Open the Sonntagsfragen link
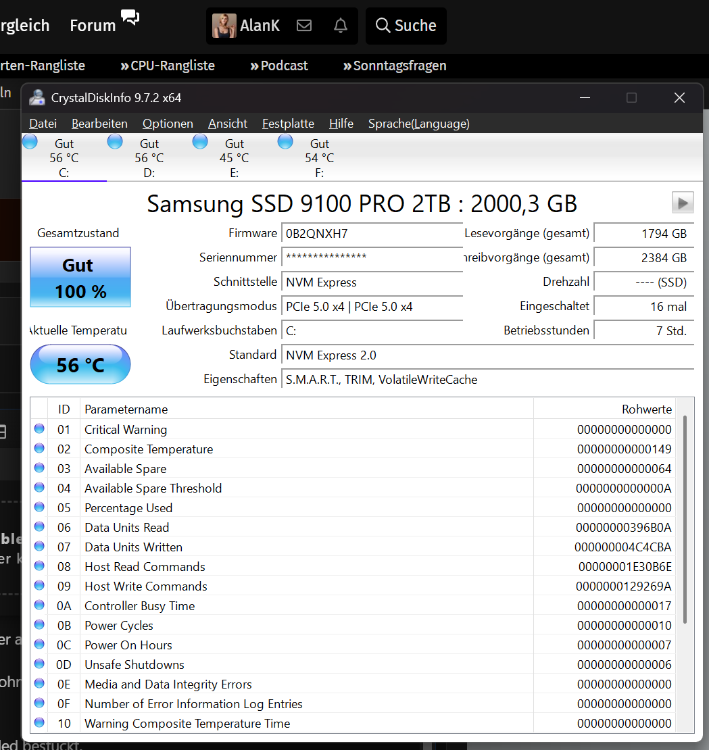Screen dimensions: 709x750 395,66
